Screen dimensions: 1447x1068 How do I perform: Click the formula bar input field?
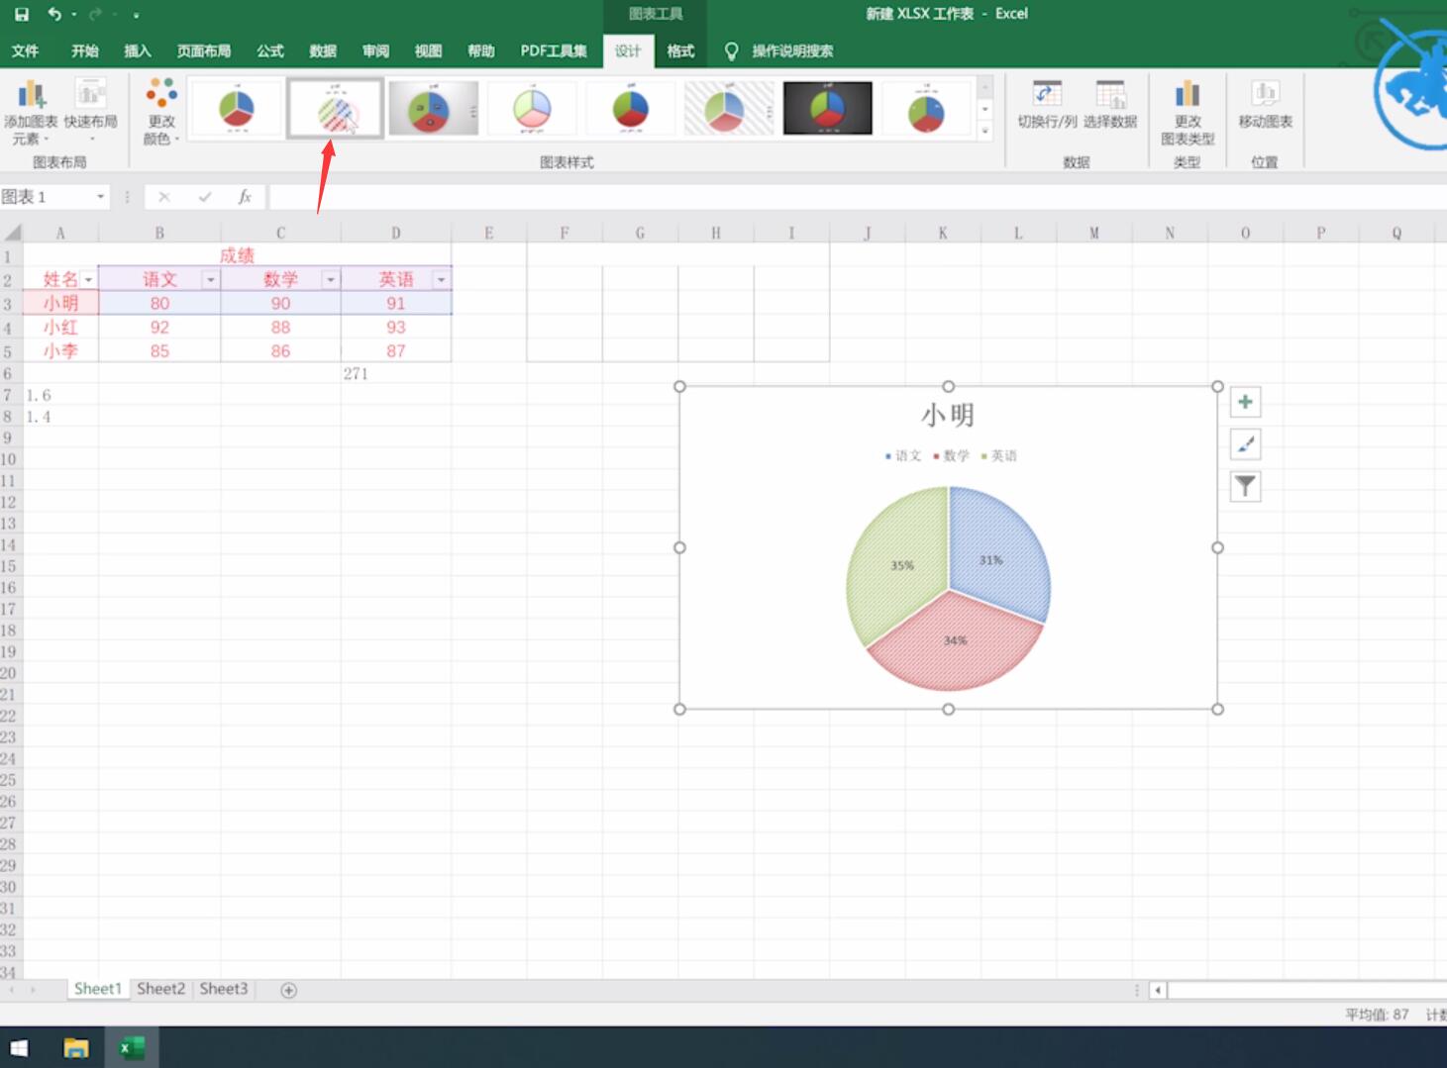click(x=856, y=197)
